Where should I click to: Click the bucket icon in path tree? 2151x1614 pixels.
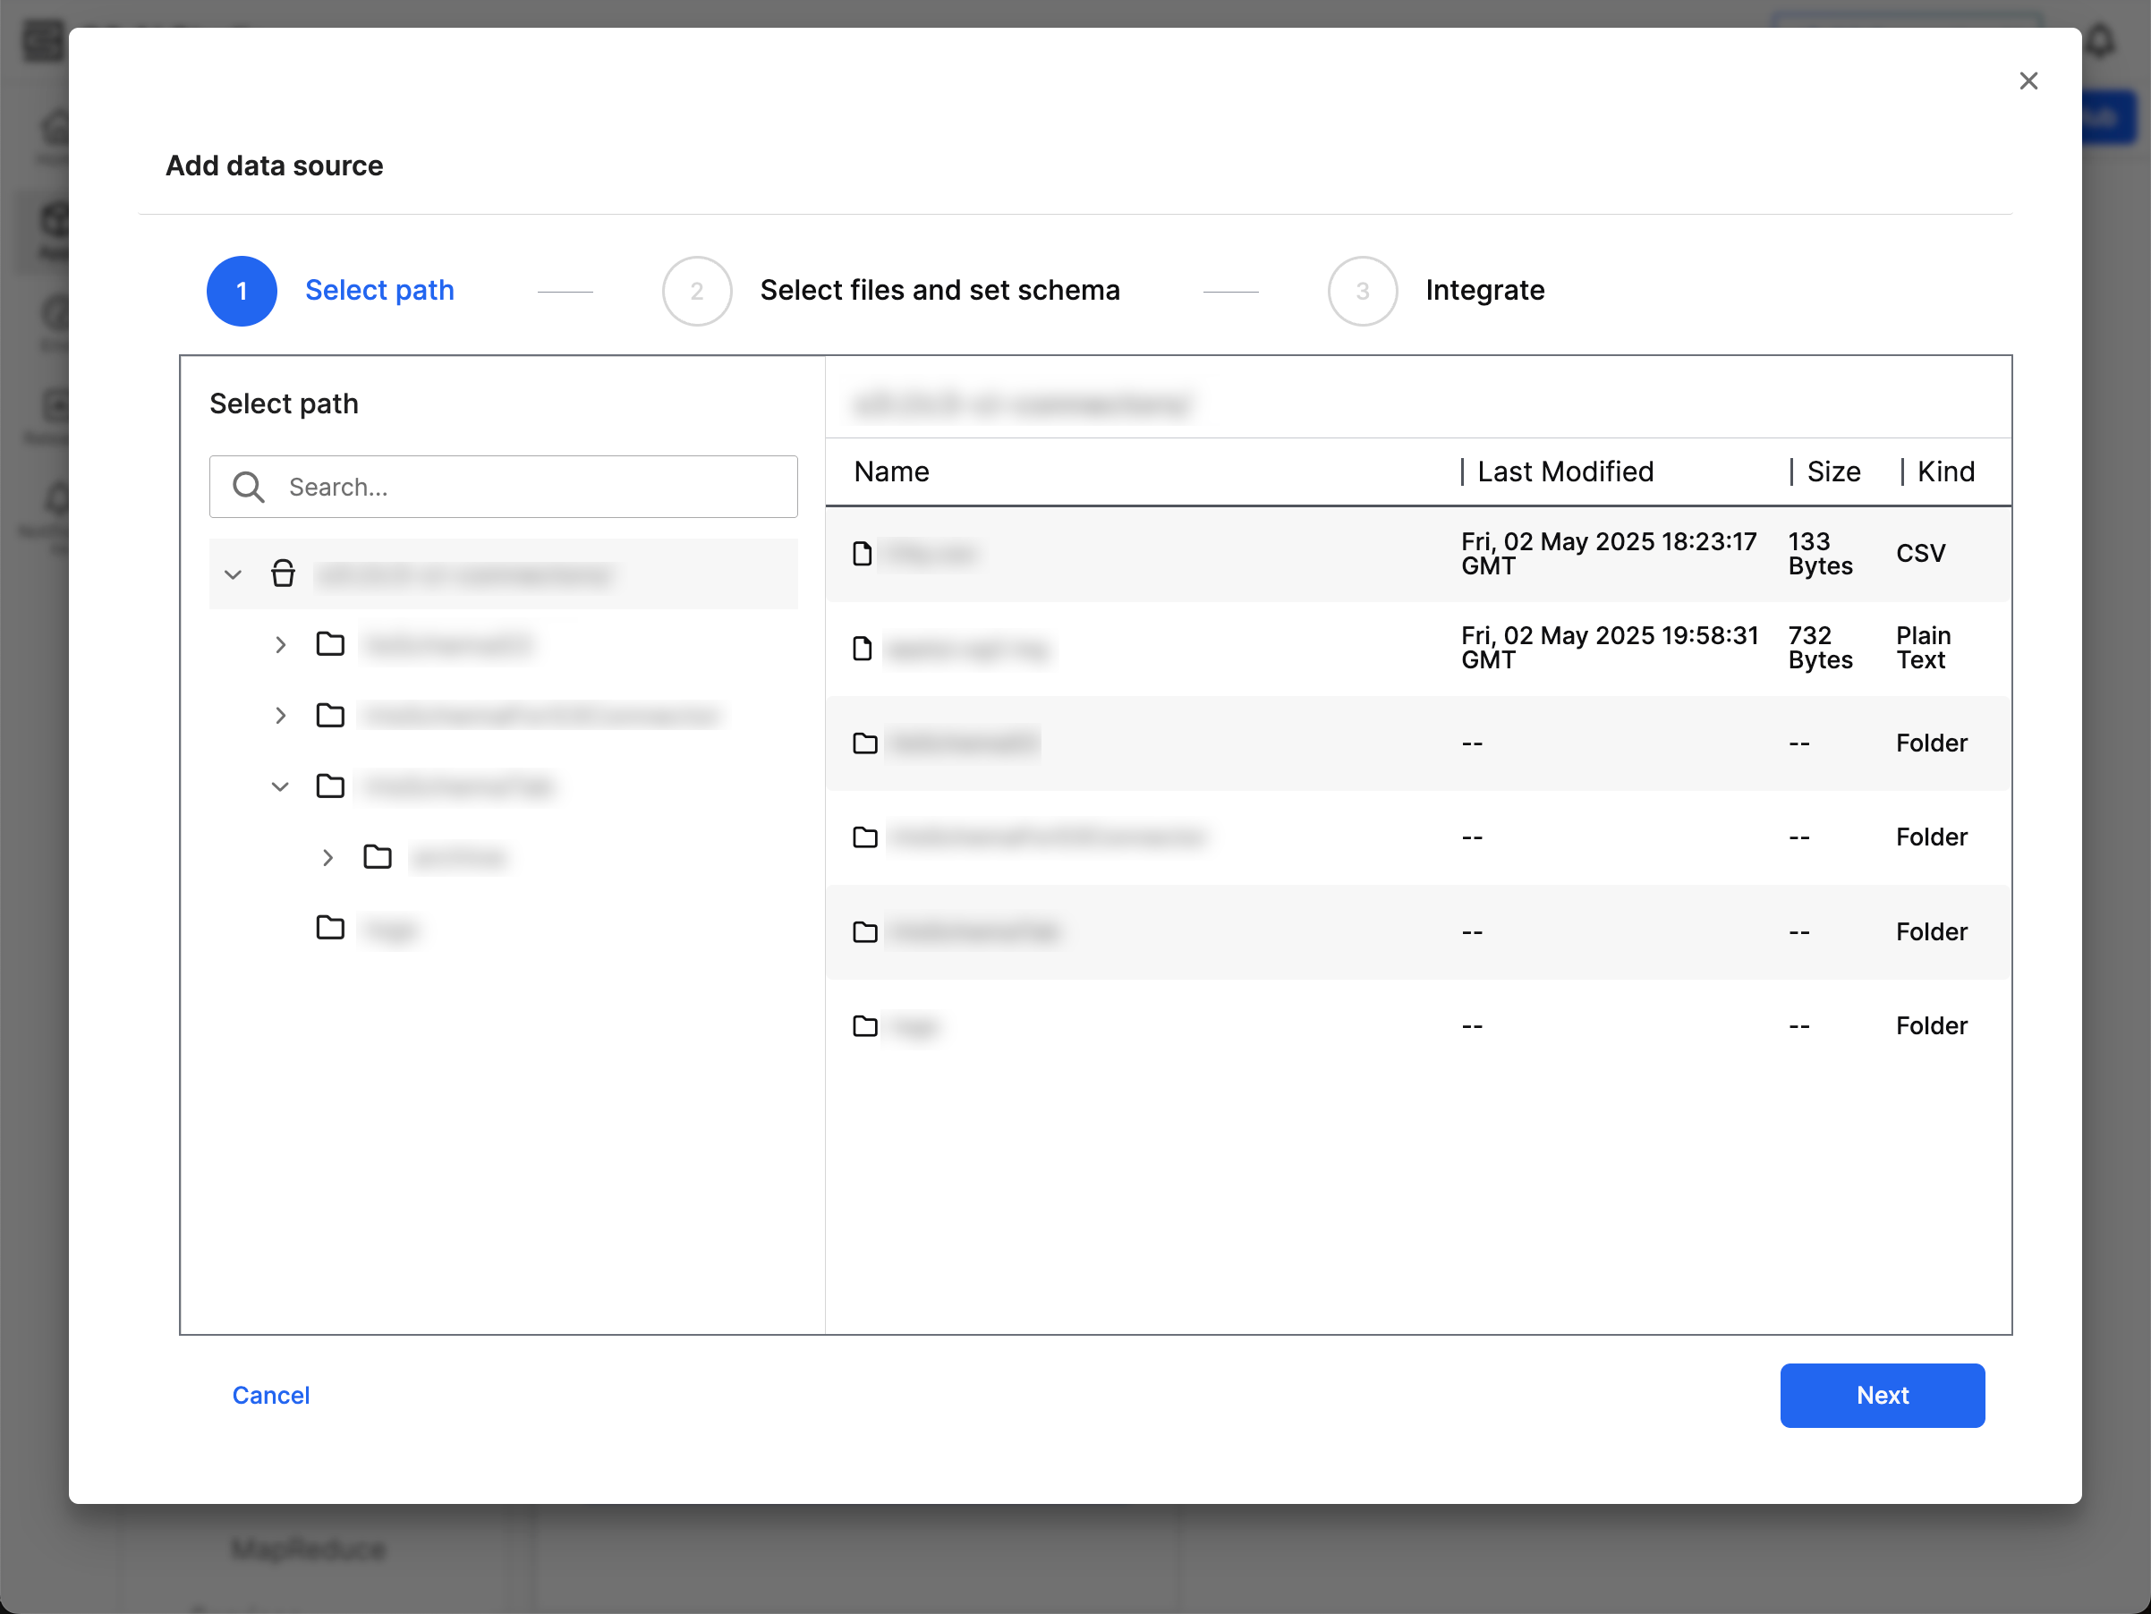coord(283,573)
